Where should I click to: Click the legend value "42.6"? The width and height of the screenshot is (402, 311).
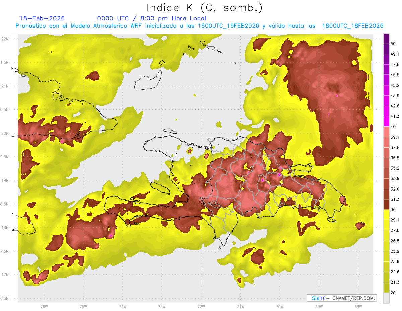pos(395,106)
